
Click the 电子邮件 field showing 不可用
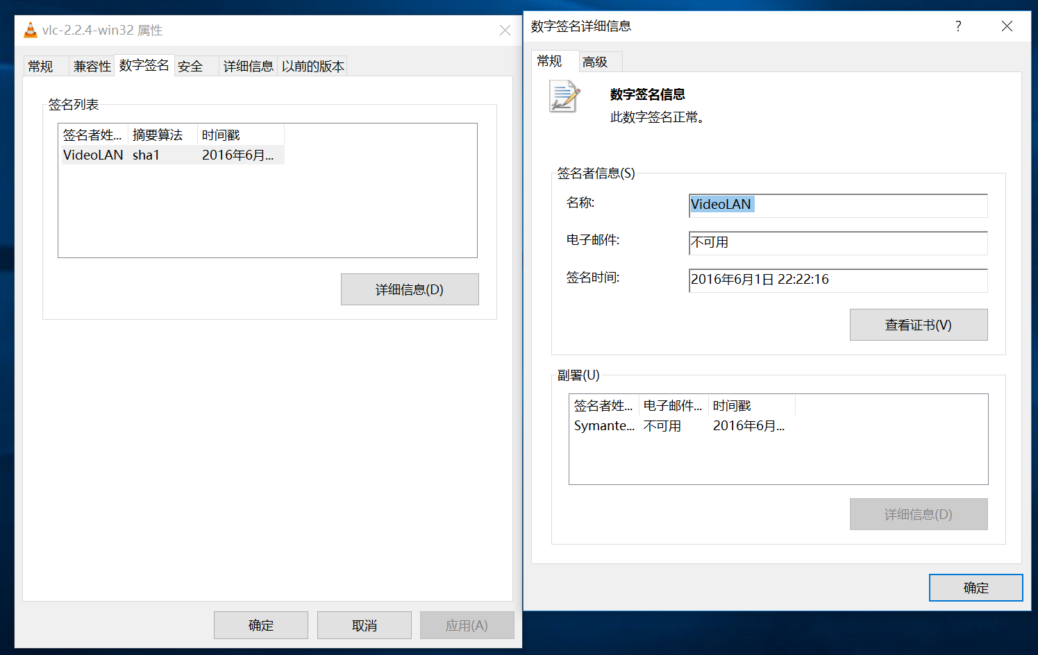point(838,243)
